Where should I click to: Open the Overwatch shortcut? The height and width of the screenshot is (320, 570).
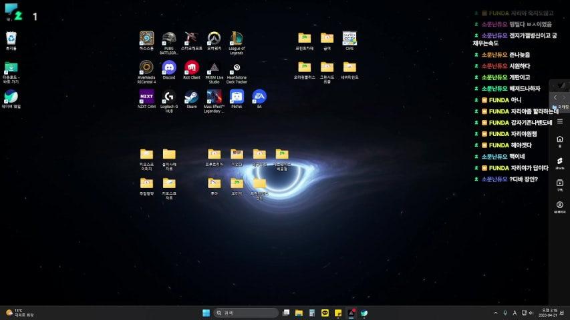pos(214,38)
